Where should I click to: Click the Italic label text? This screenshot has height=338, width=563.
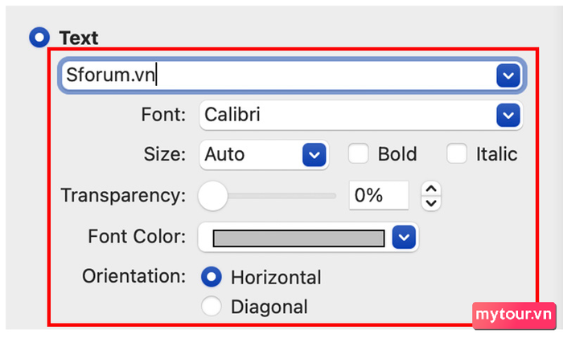pyautogui.click(x=496, y=154)
